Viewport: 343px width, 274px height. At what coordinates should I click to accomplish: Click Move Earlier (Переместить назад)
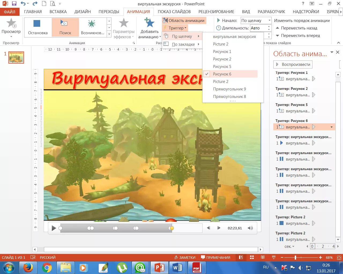point(296,28)
